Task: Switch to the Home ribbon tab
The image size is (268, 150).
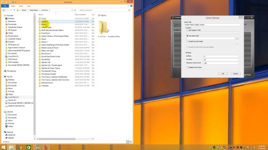Action: tap(13, 6)
